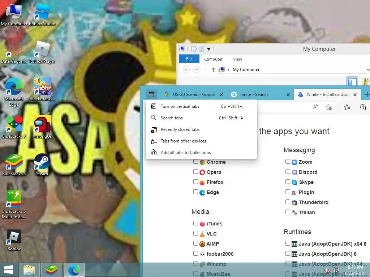This screenshot has height=277, width=370.
Task: Expand the breadcrumb chevron before My Computer
Action: (x=228, y=70)
